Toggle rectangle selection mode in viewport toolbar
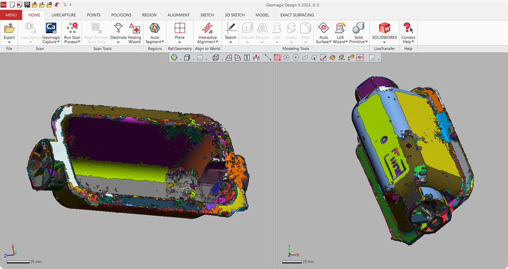 277,58
